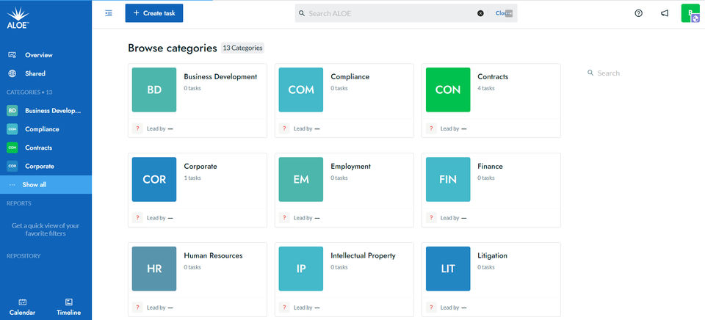Screen dimensions: 705x320
Task: Click the COM badge in sidebar
Action: point(12,129)
